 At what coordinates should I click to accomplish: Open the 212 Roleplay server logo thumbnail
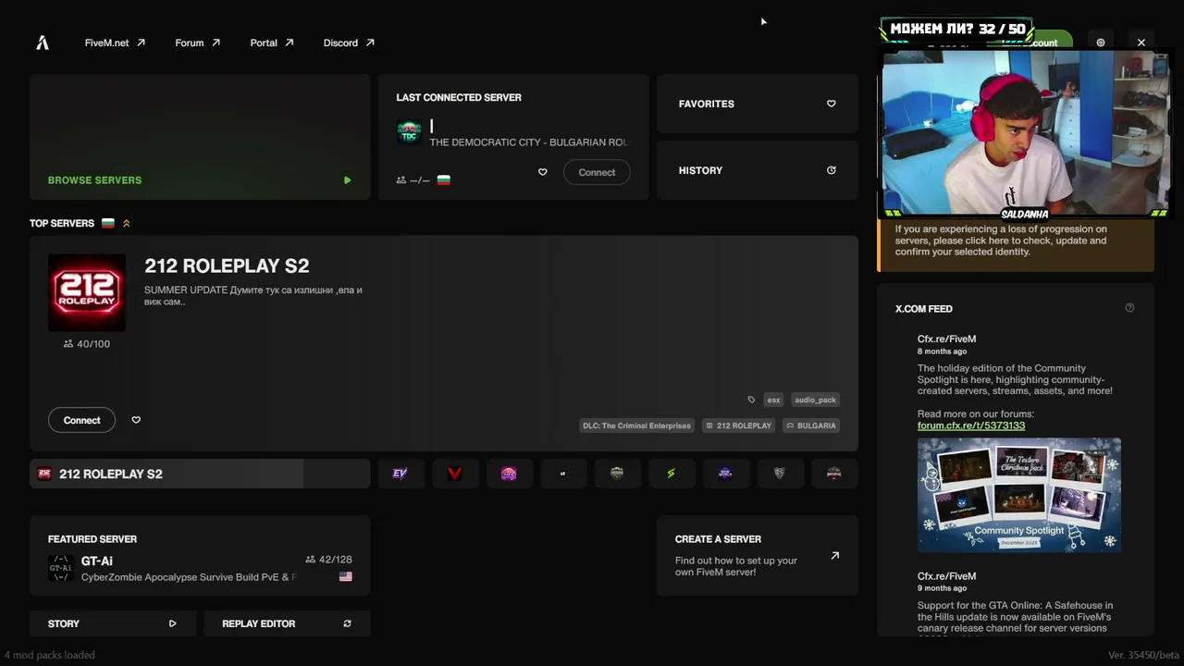coord(87,292)
